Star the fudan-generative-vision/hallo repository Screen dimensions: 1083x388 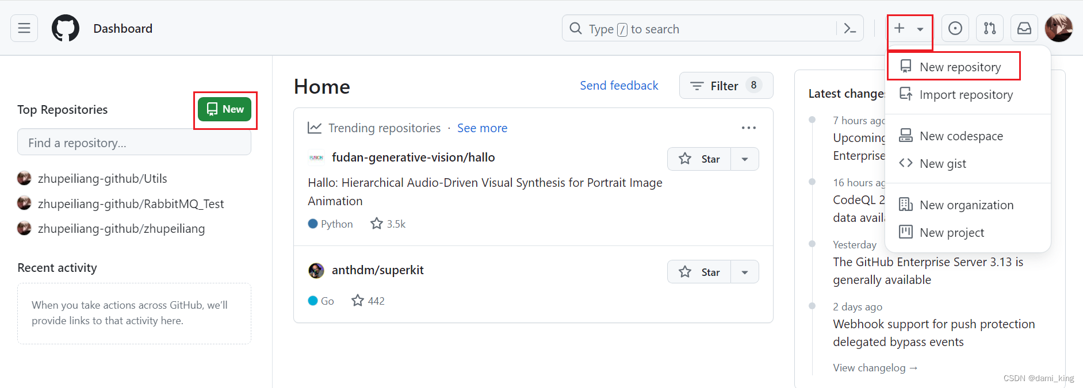tap(699, 159)
